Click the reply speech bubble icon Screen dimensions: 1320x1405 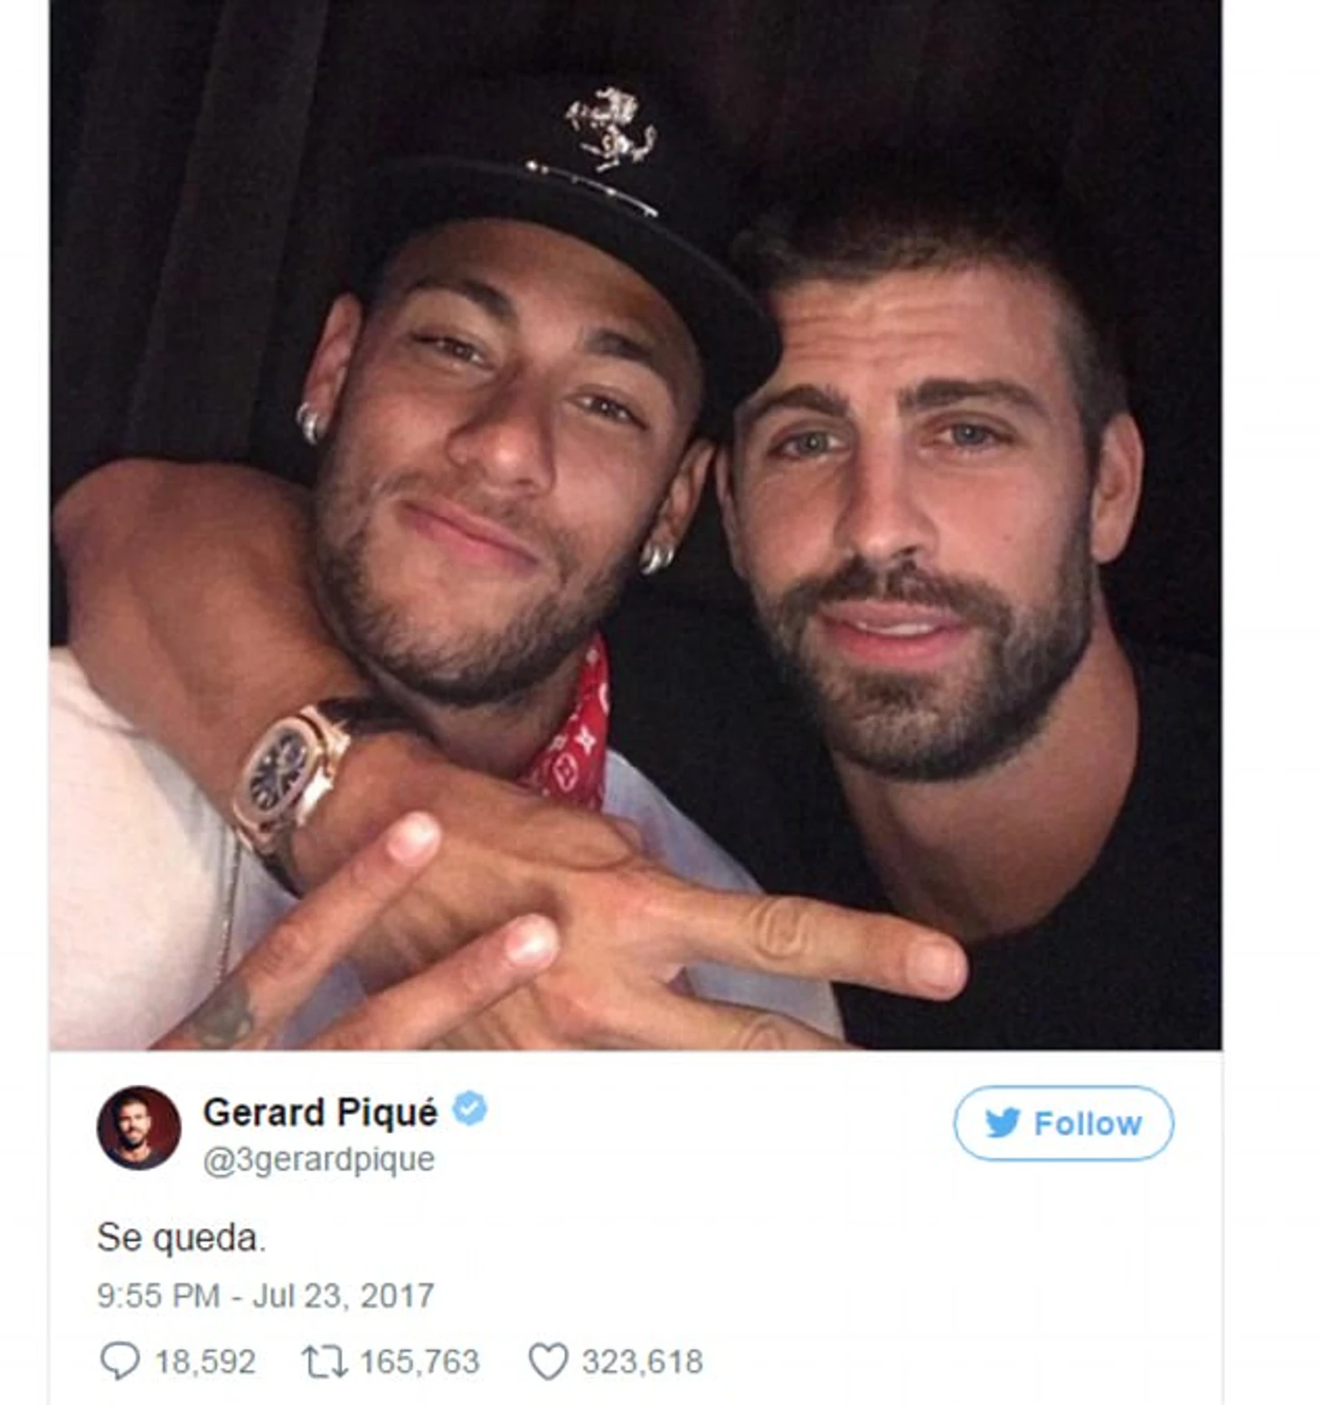coord(119,1361)
